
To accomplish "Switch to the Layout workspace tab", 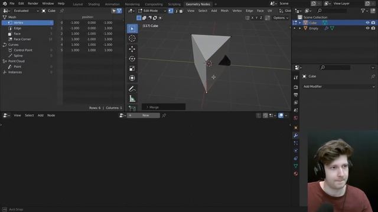I will [77, 4].
